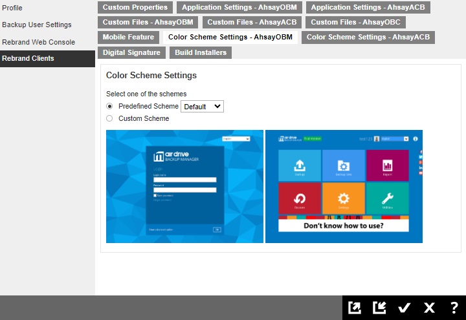Open the Predefined Scheme dropdown
Screen dimensions: 466x320
pos(202,106)
